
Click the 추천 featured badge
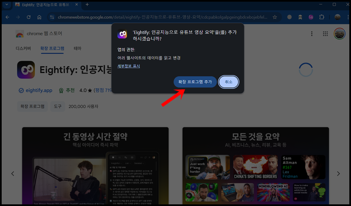click(66, 90)
